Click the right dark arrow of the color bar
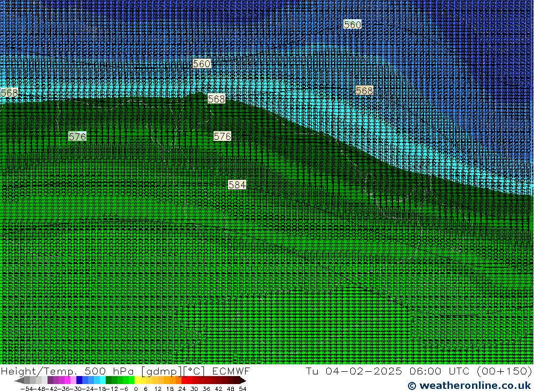This screenshot has height=391, width=534. (x=243, y=380)
